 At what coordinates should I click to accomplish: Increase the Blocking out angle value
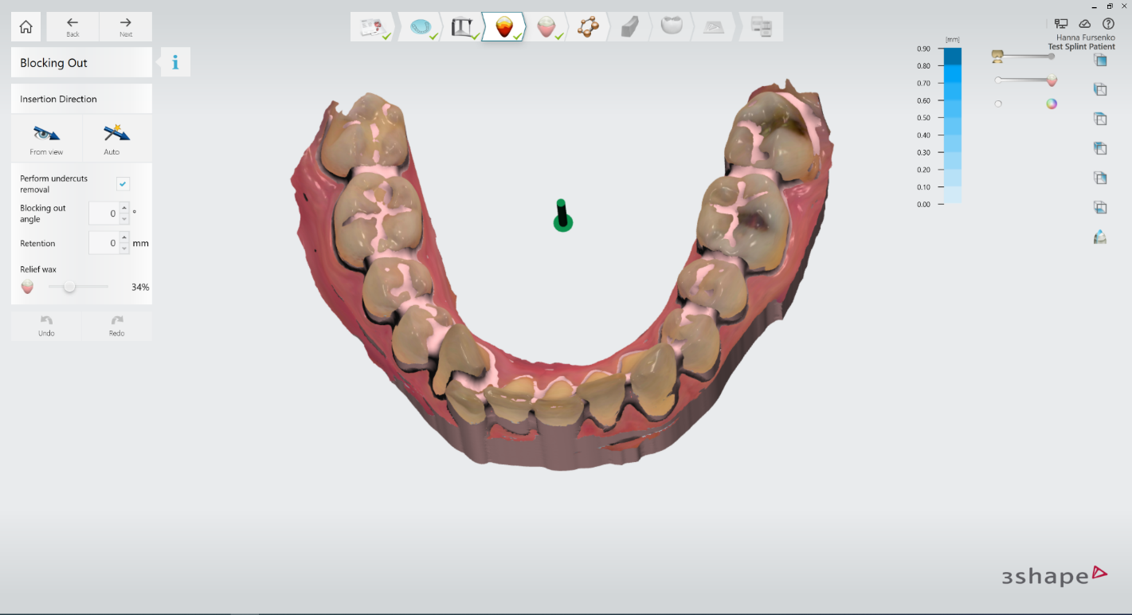[124, 209]
